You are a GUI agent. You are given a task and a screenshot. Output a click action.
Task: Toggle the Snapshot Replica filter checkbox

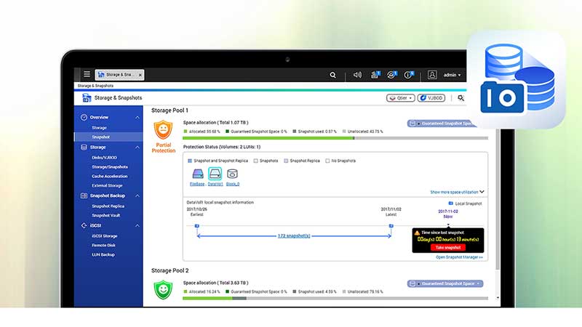[x=286, y=161]
